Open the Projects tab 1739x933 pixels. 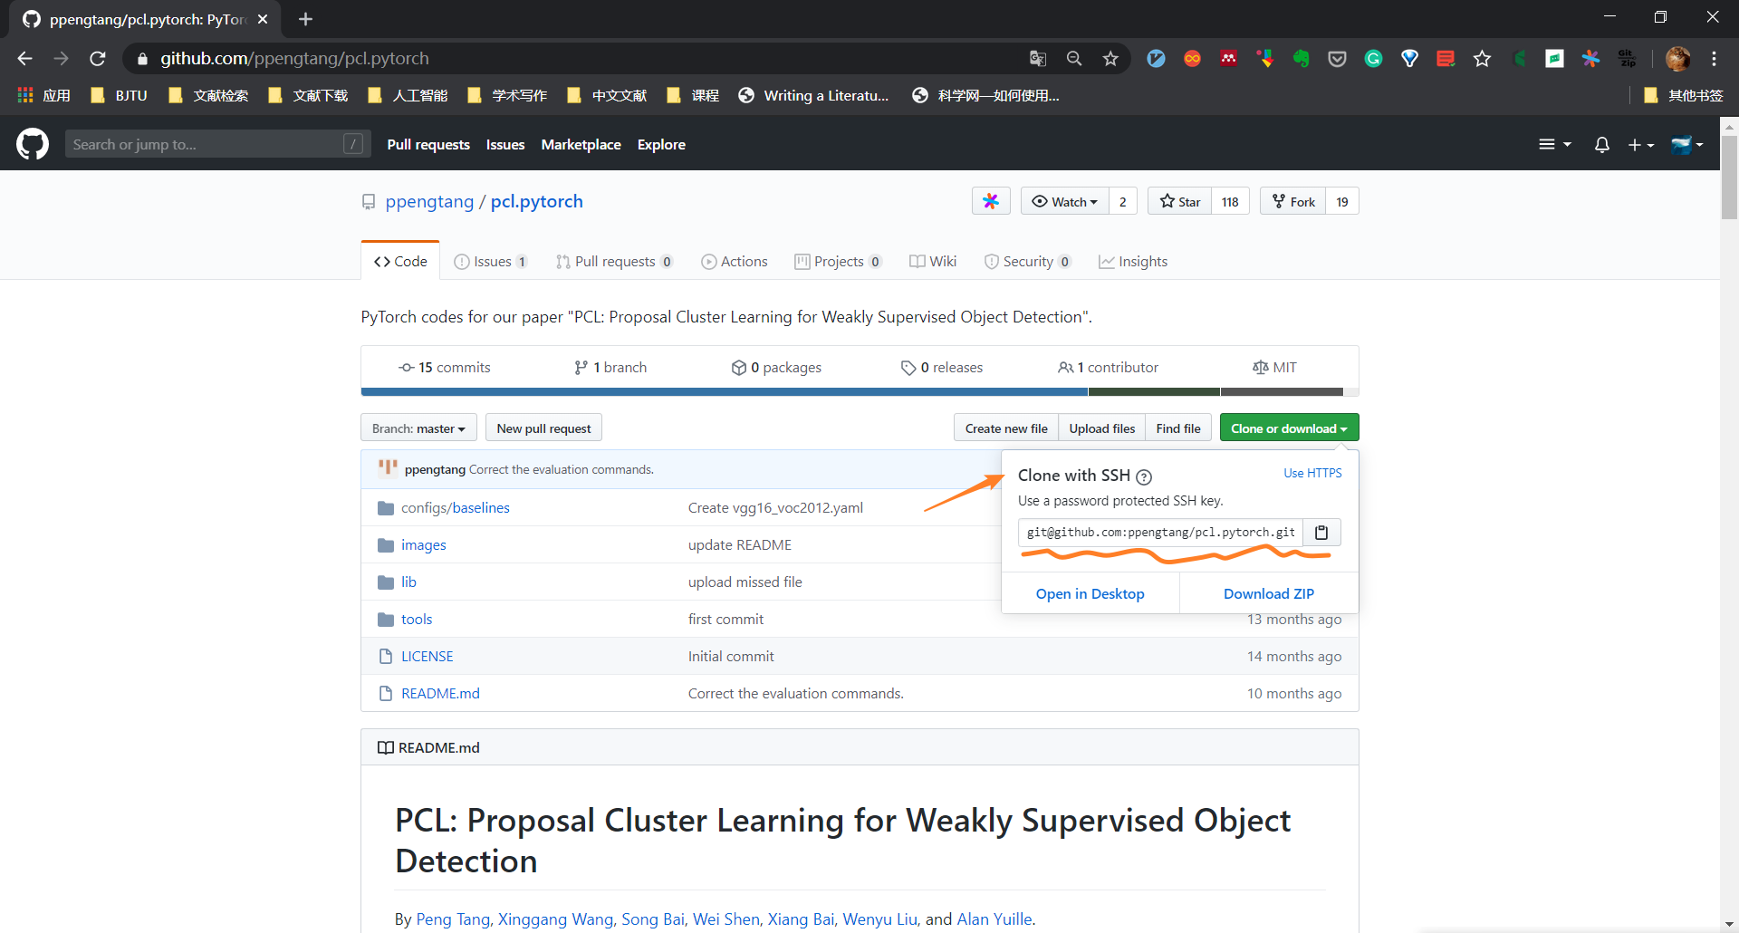(x=838, y=262)
